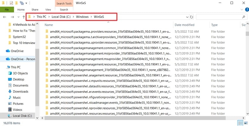
Task: Open the Help question mark icon
Action: (247, 10)
